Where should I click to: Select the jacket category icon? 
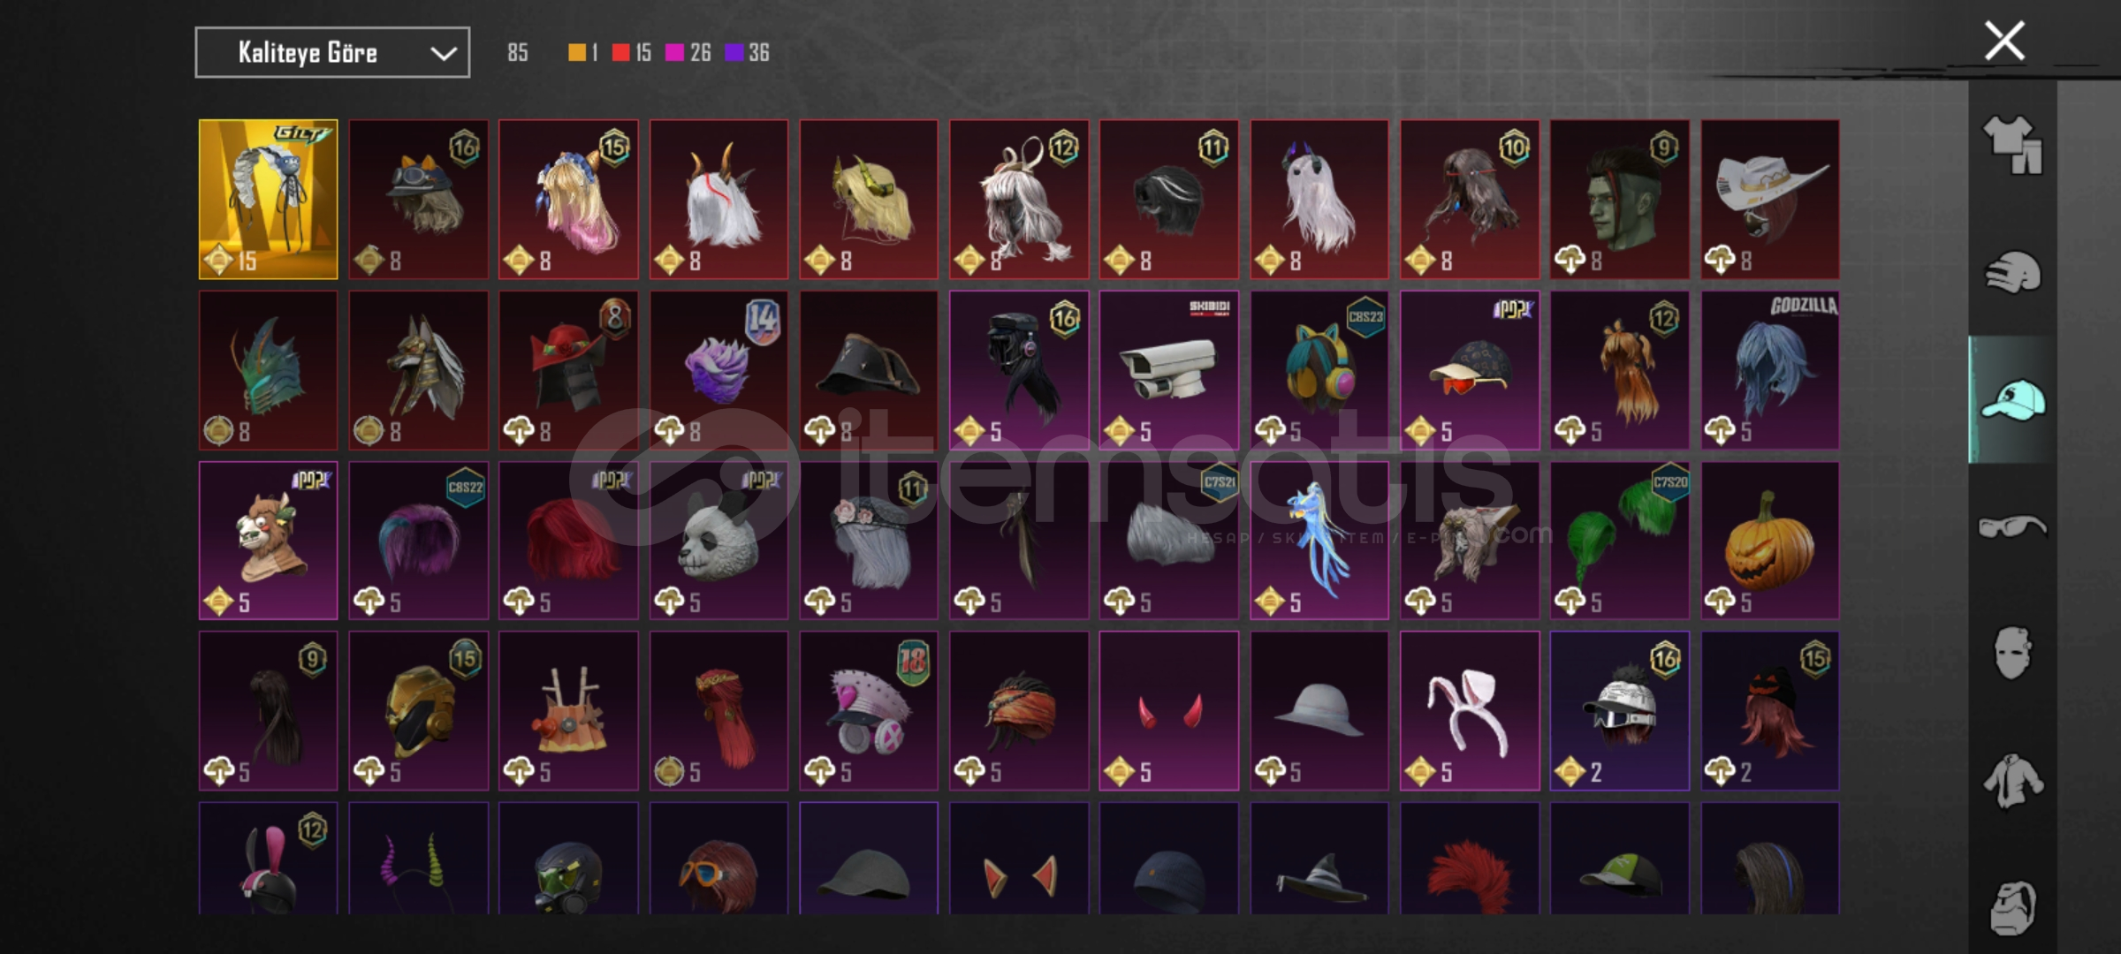2012,781
